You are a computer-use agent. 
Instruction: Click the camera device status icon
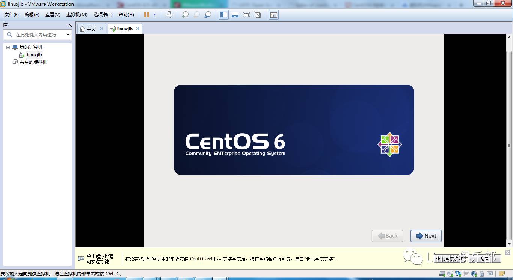(490, 274)
